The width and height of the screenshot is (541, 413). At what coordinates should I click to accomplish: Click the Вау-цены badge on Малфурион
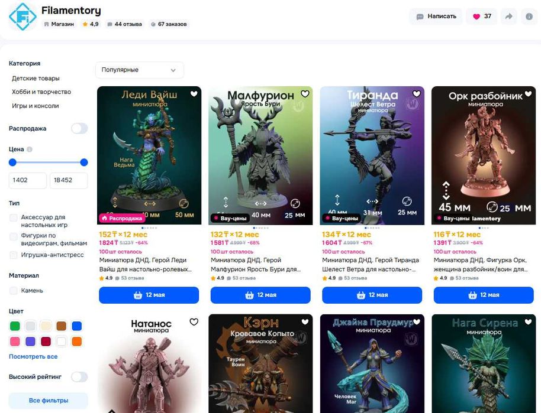point(230,219)
